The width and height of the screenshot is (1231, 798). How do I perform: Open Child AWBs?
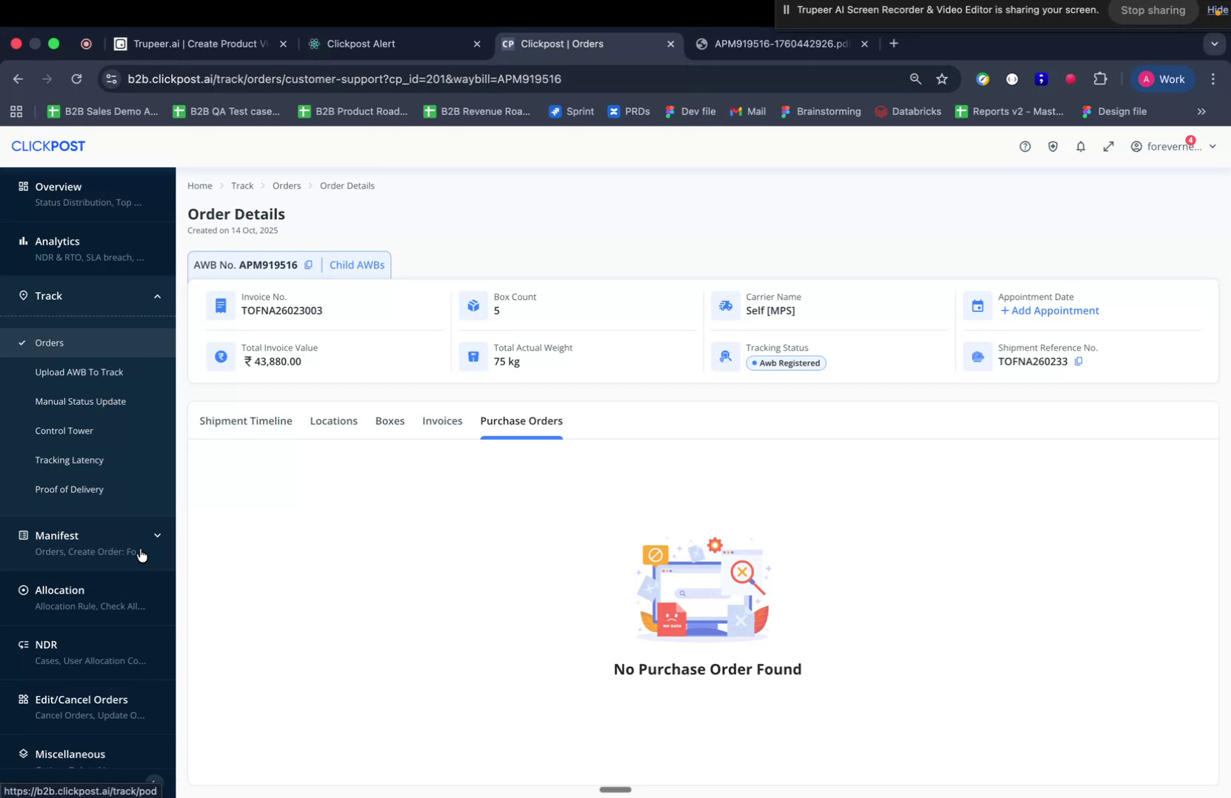[356, 264]
